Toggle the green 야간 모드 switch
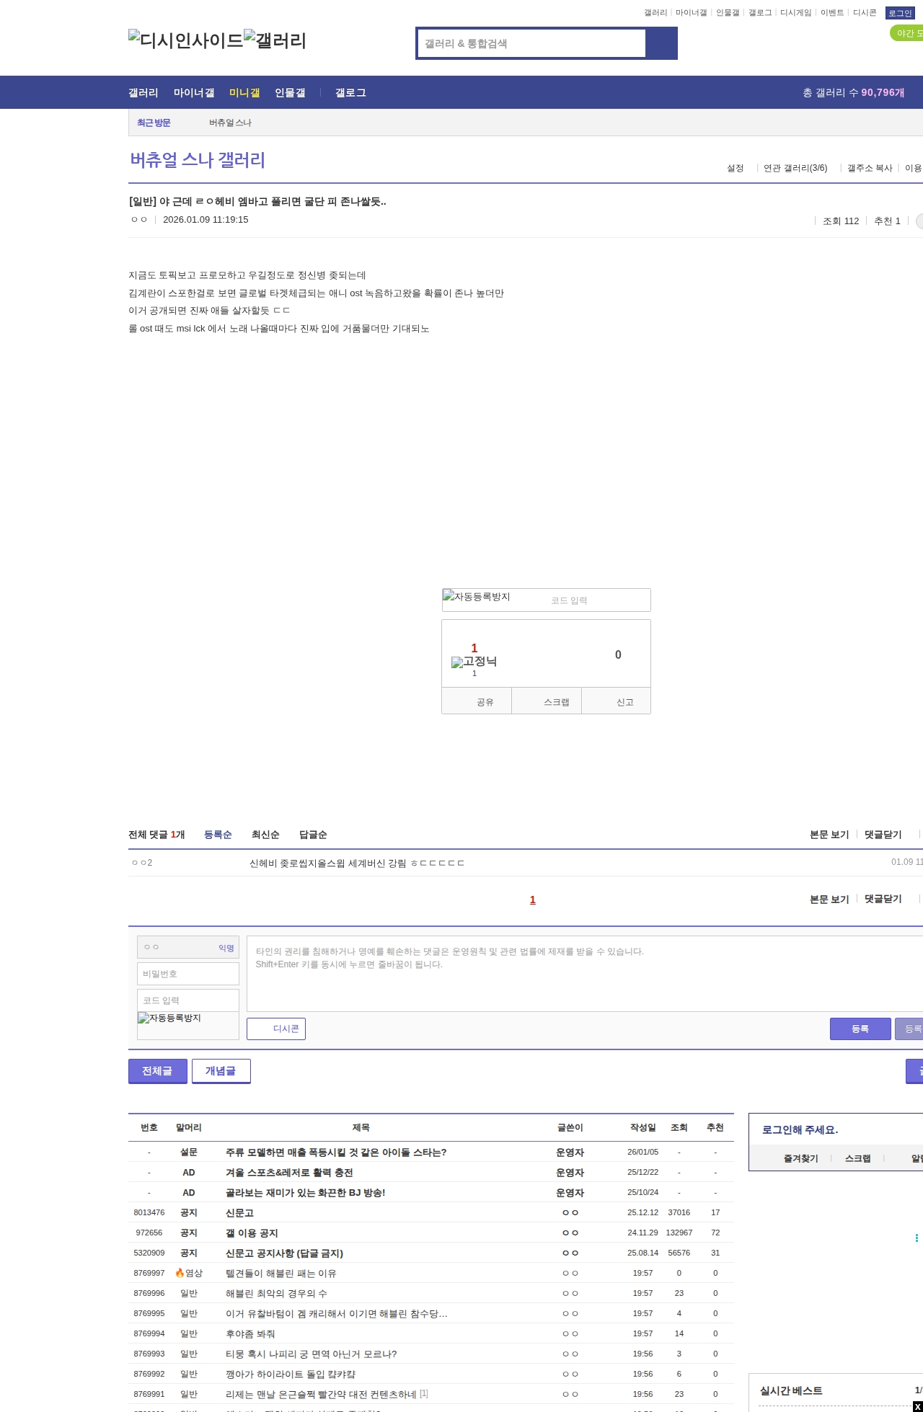 point(907,33)
